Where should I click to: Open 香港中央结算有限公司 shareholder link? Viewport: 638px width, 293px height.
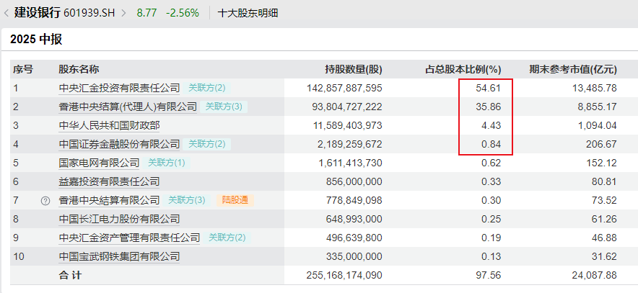pos(109,200)
